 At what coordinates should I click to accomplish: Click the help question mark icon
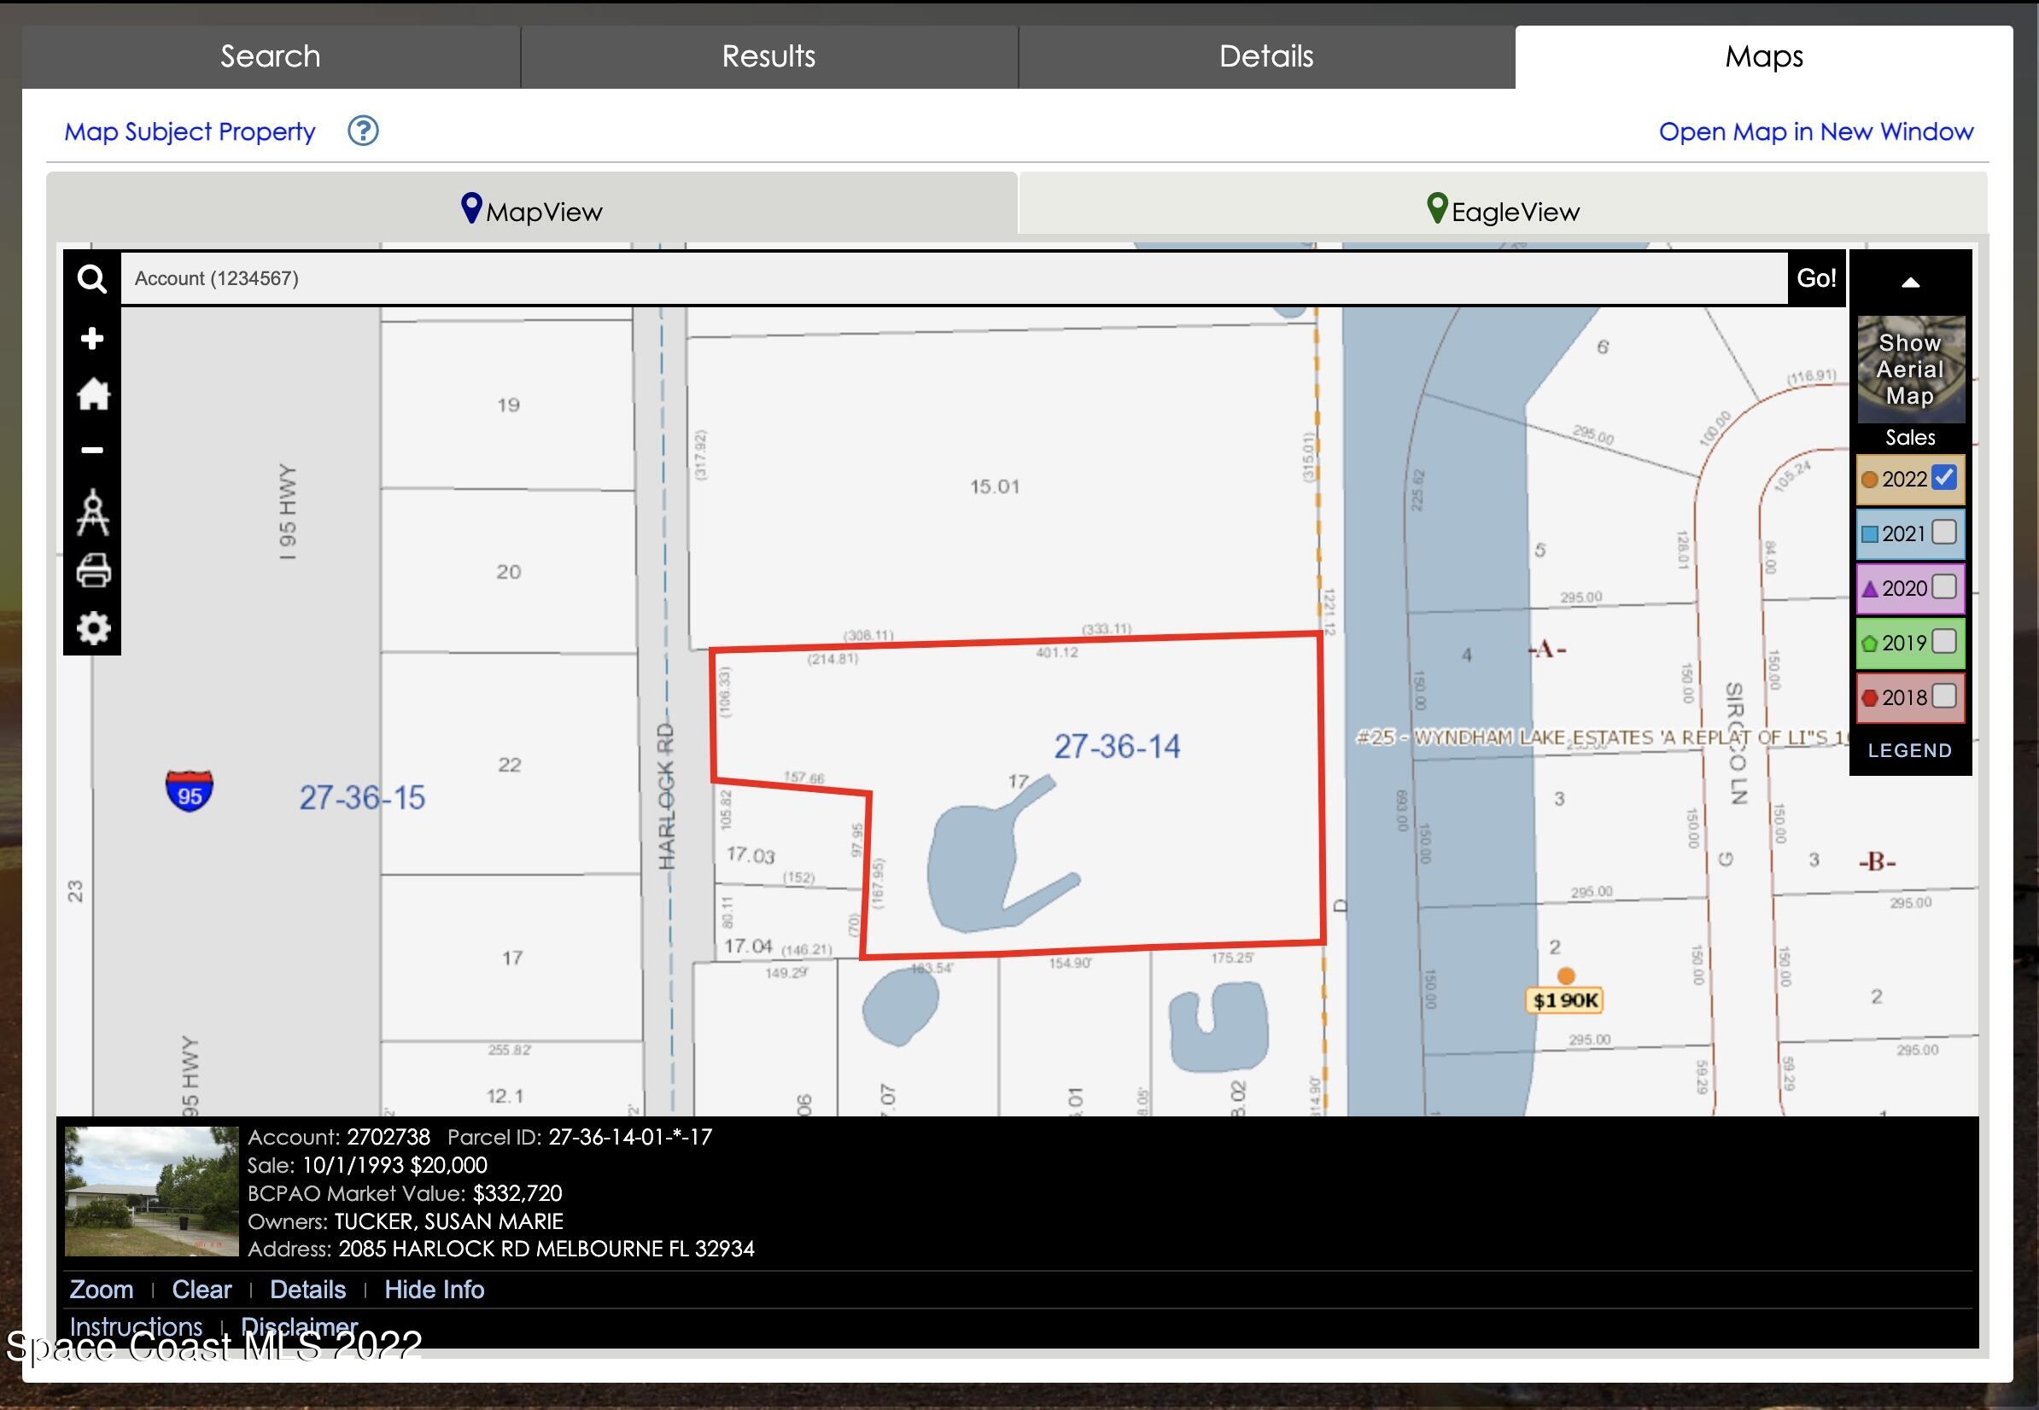[x=362, y=131]
